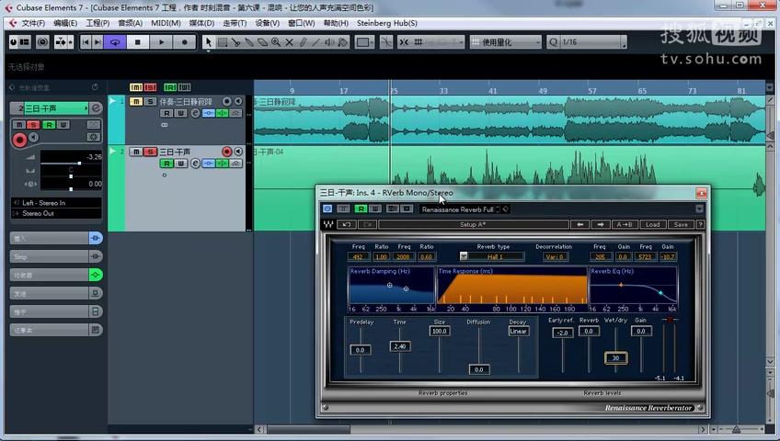Screen dimensions: 780x441
Task: Select the Split scissors tool
Action: [x=235, y=42]
